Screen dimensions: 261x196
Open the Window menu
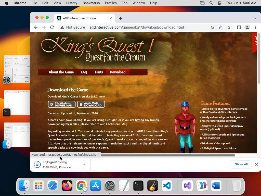[x=139, y=3]
